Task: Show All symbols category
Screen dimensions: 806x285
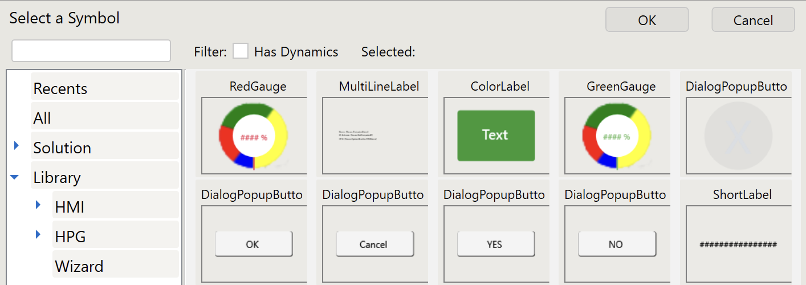Action: [42, 118]
